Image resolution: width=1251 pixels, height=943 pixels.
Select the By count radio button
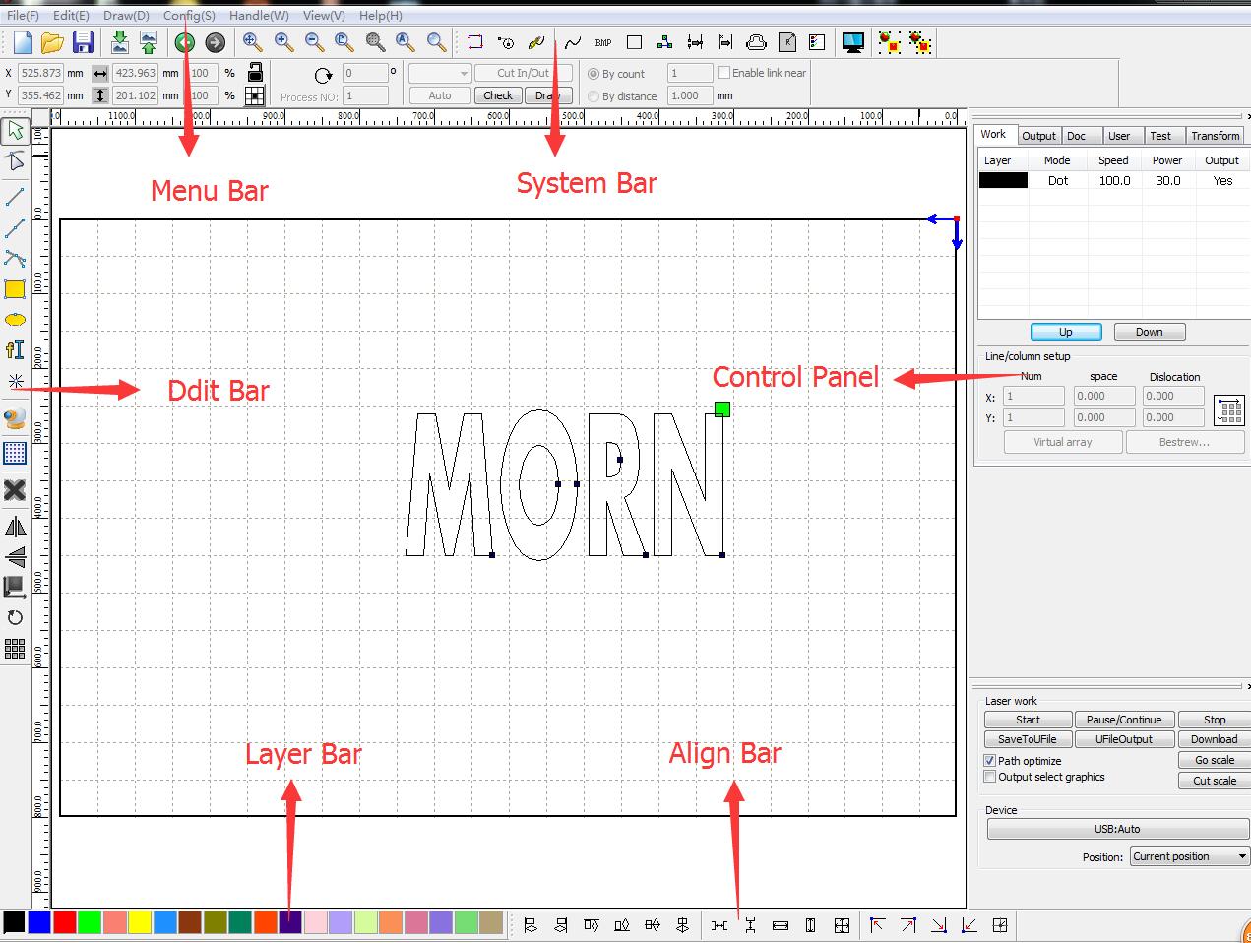594,74
